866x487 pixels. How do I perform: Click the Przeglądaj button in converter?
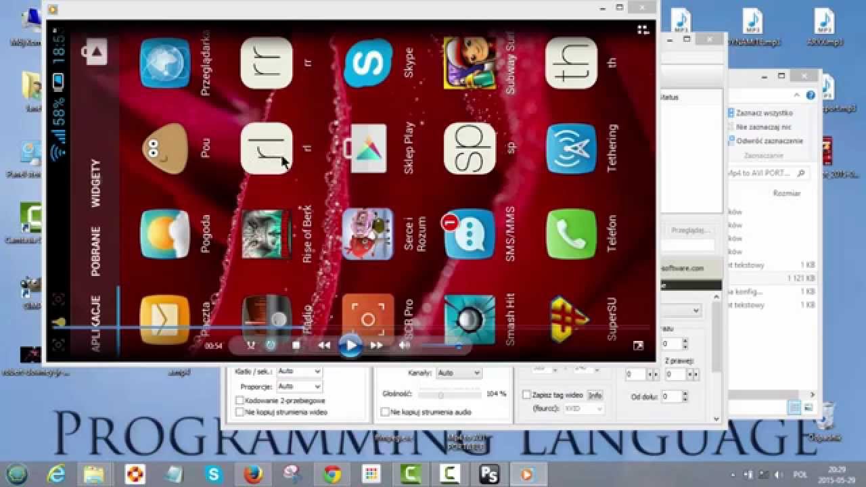689,230
